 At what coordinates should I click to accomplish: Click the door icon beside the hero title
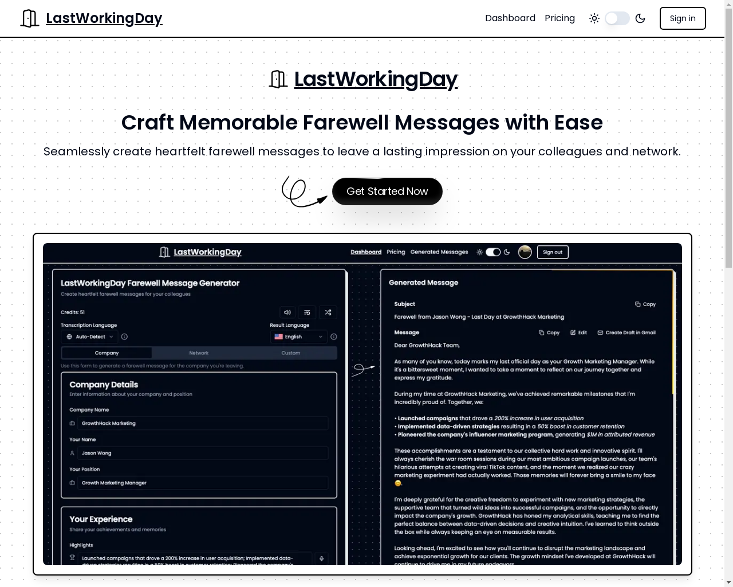pos(278,79)
